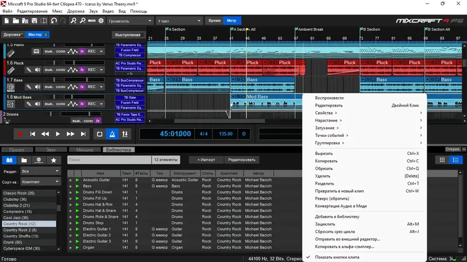Rewind to start of project

[33, 134]
